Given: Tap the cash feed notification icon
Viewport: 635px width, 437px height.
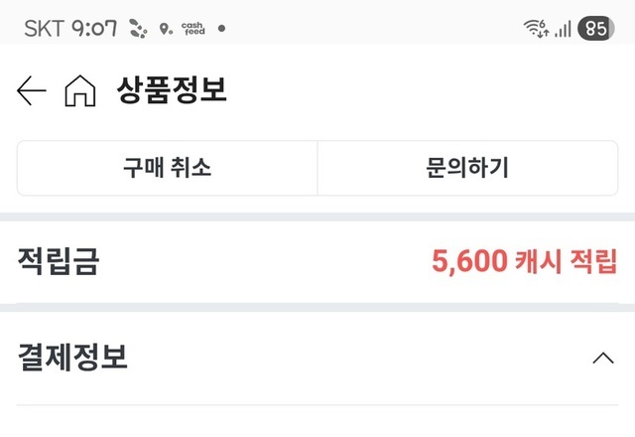Looking at the screenshot, I should [x=192, y=29].
